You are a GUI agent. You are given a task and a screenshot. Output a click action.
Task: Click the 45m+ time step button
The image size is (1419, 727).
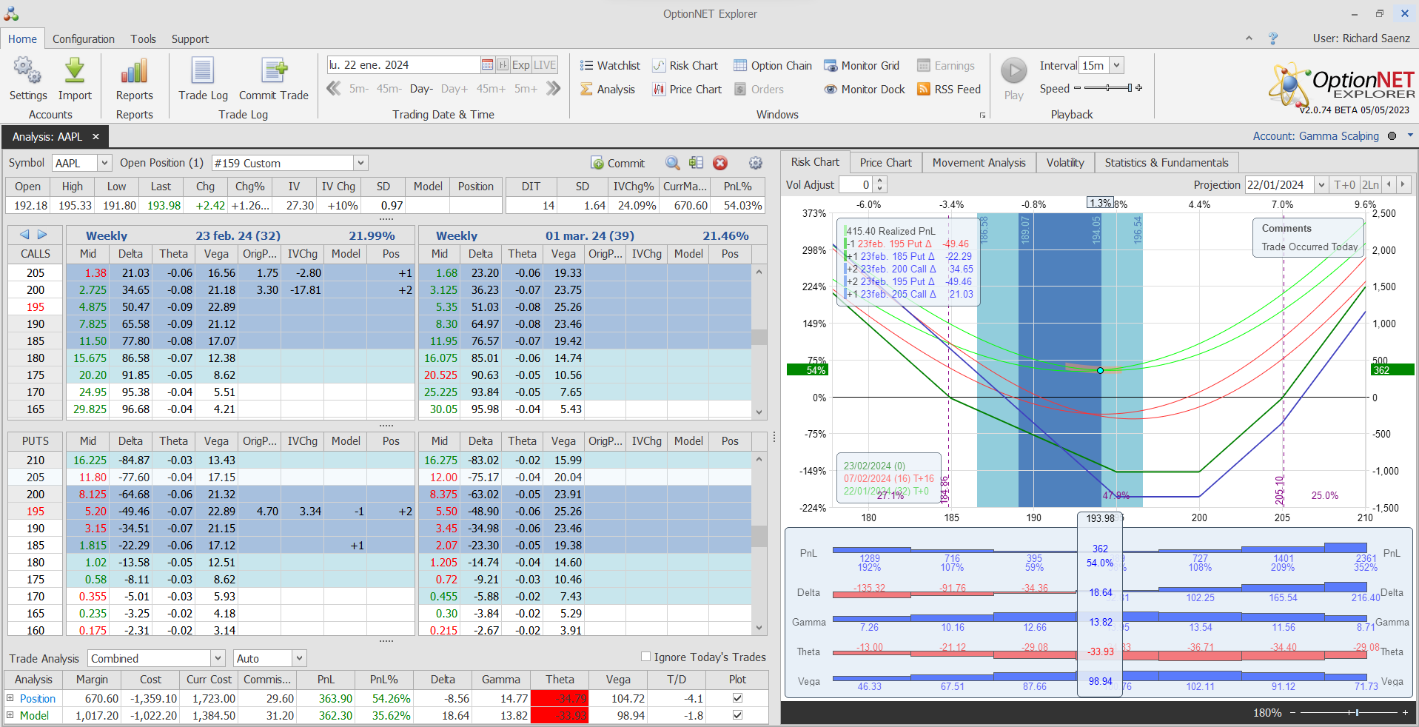pos(491,89)
